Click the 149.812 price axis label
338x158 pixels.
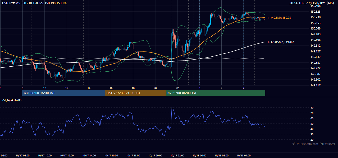click(316, 46)
